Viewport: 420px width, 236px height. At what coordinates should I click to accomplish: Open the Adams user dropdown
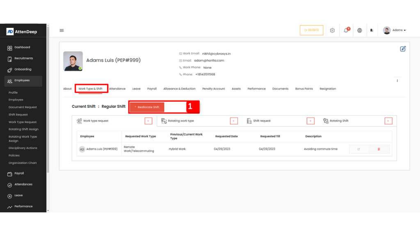[395, 30]
